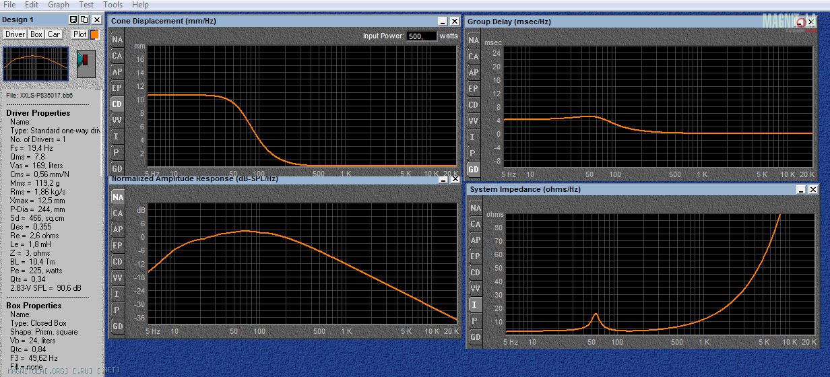Select GD tab in Normalized Amplitude window
This screenshot has width=830, height=377.
tap(118, 327)
